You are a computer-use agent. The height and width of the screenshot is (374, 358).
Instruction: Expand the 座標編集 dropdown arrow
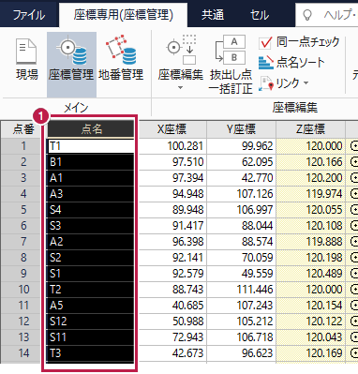coord(180,88)
